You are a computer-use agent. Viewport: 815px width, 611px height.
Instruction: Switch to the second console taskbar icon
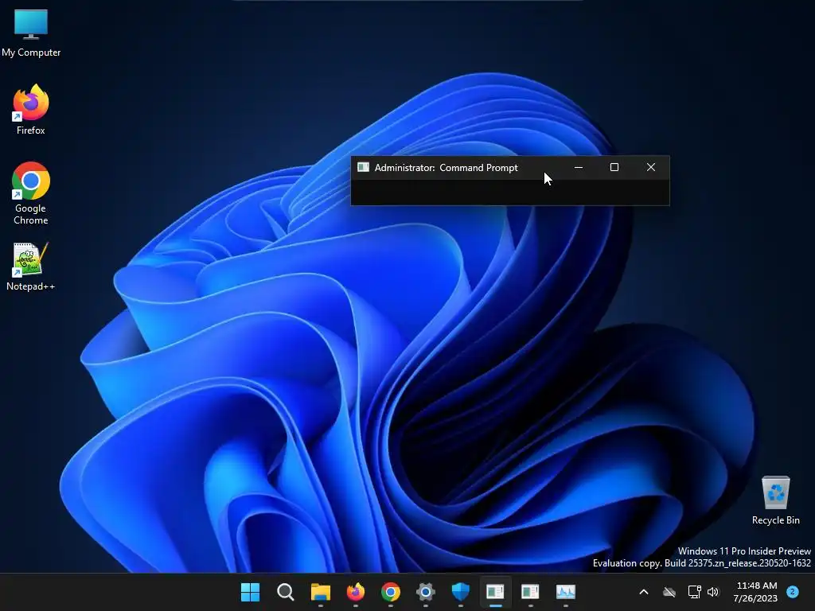click(x=530, y=592)
